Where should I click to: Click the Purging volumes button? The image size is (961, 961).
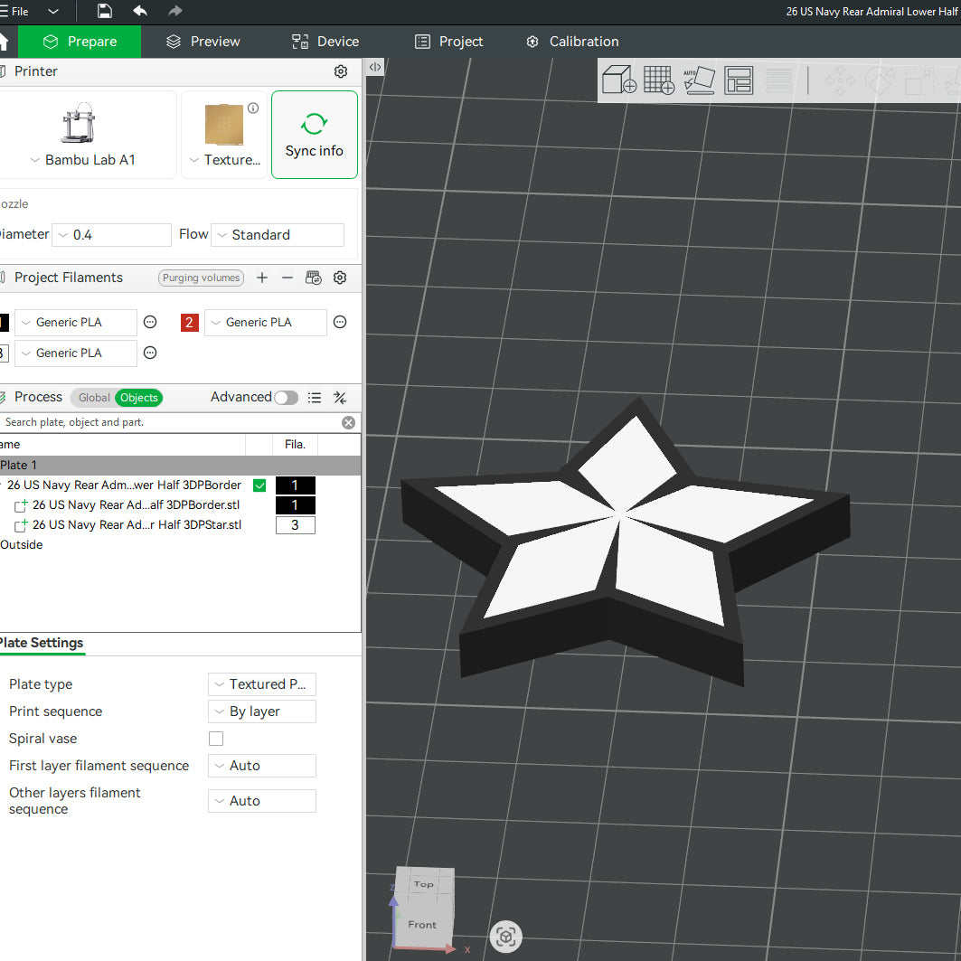201,278
